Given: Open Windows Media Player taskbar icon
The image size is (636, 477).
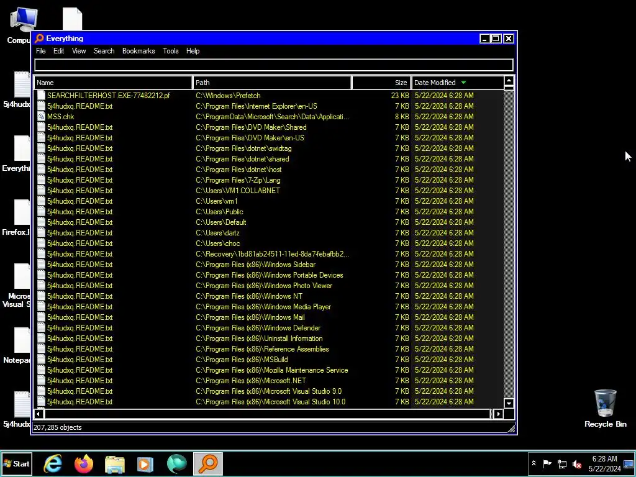Looking at the screenshot, I should (x=145, y=463).
